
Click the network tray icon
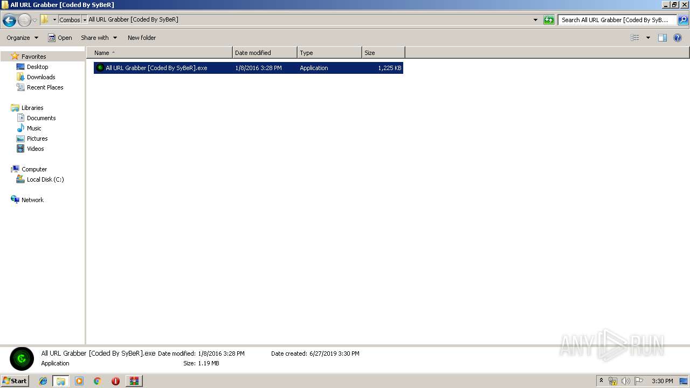(613, 381)
